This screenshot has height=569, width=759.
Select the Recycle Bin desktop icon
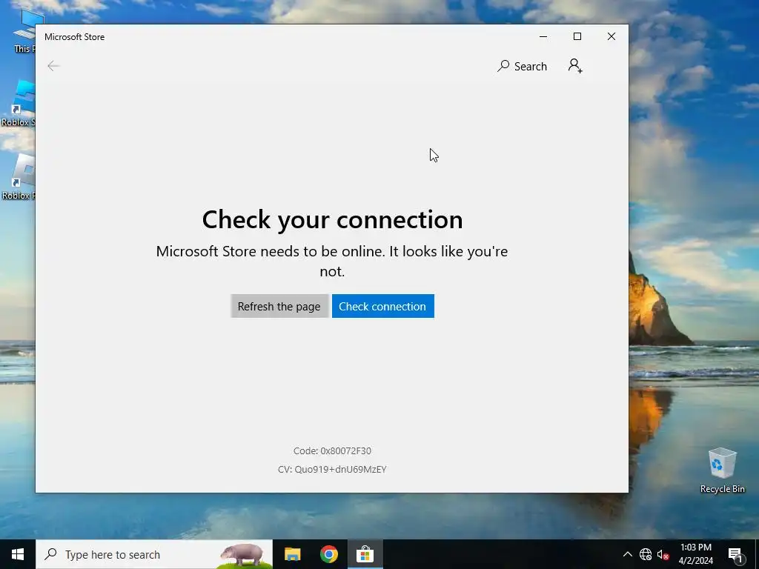(x=722, y=470)
